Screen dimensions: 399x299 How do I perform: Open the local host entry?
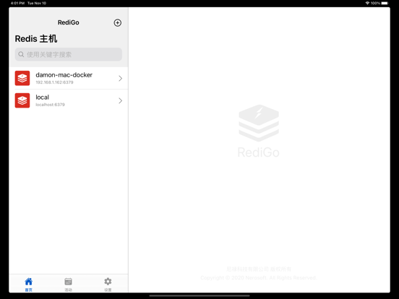(x=69, y=100)
